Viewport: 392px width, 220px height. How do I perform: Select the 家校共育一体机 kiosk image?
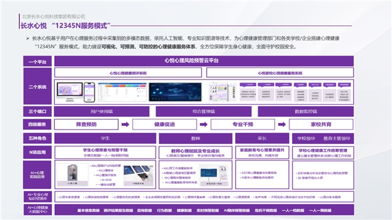pos(214,175)
